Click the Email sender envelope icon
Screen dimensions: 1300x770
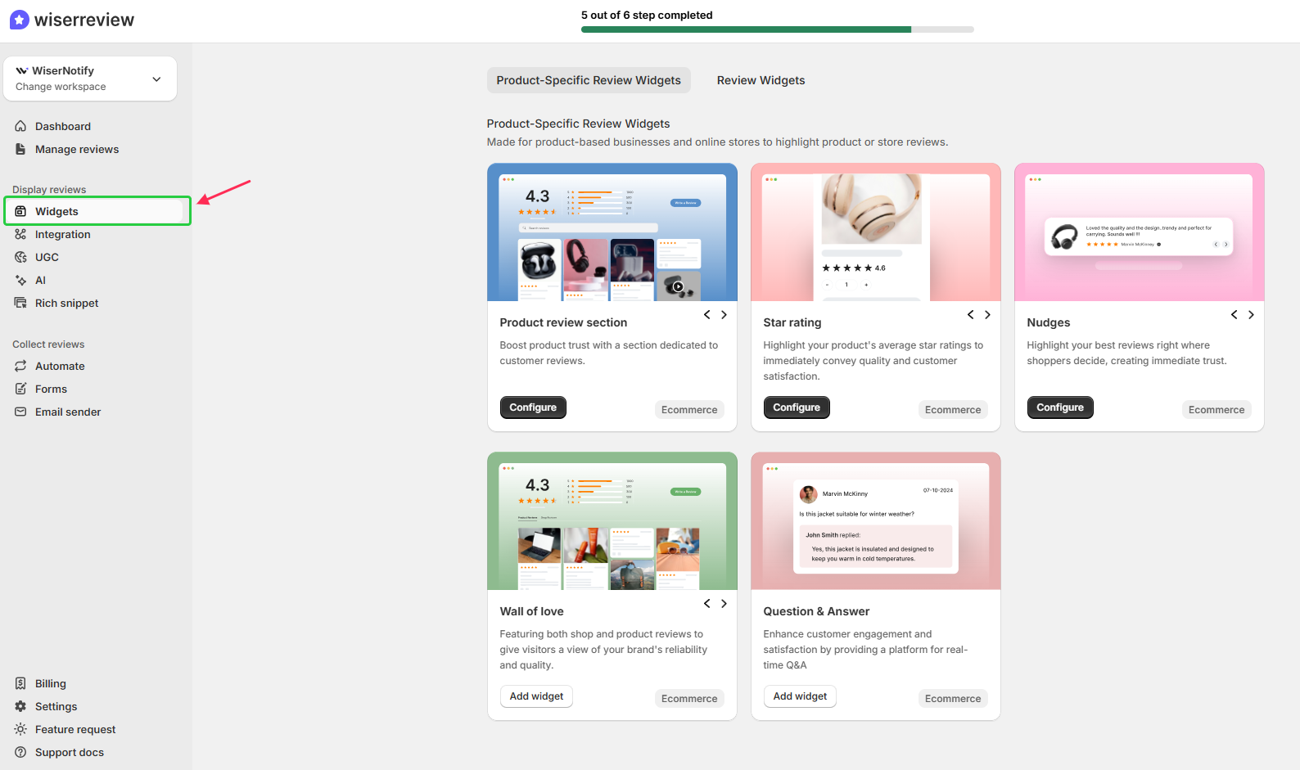pyautogui.click(x=20, y=412)
